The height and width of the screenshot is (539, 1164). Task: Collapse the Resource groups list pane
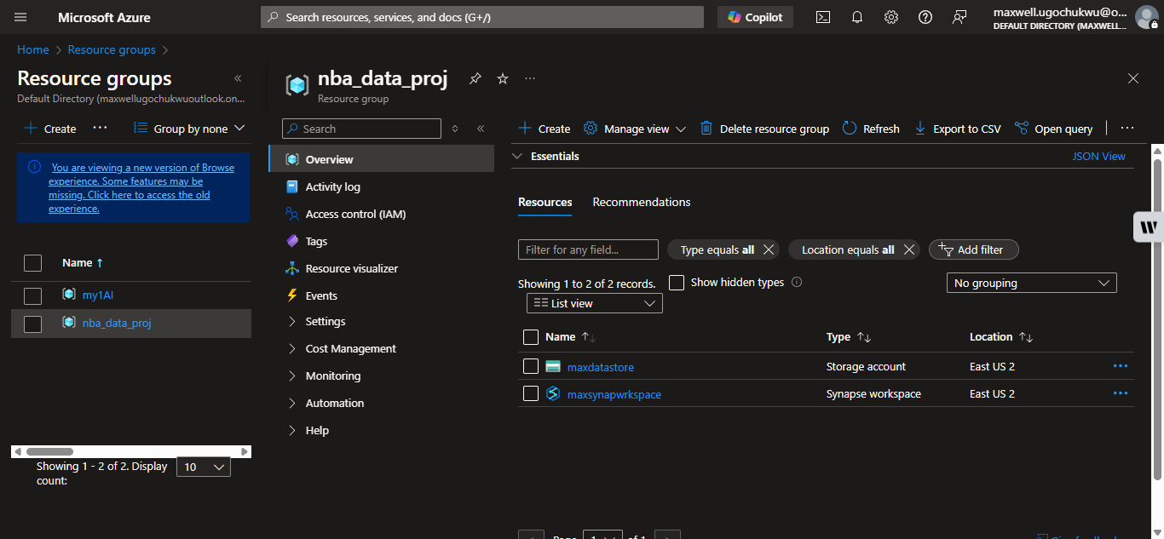pyautogui.click(x=238, y=78)
